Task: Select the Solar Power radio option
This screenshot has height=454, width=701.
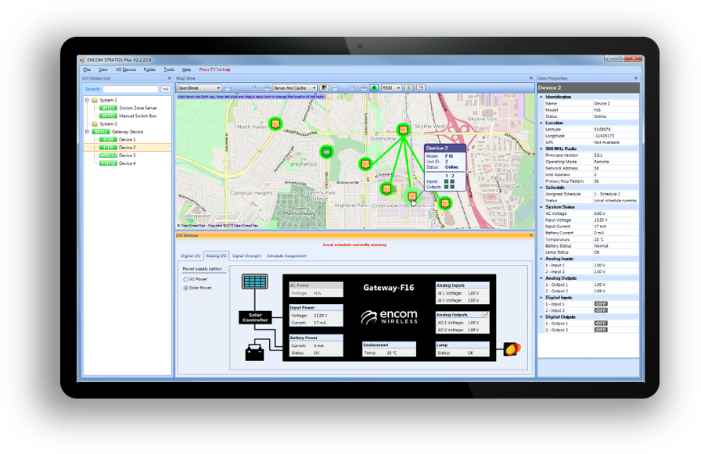Action: coord(186,288)
